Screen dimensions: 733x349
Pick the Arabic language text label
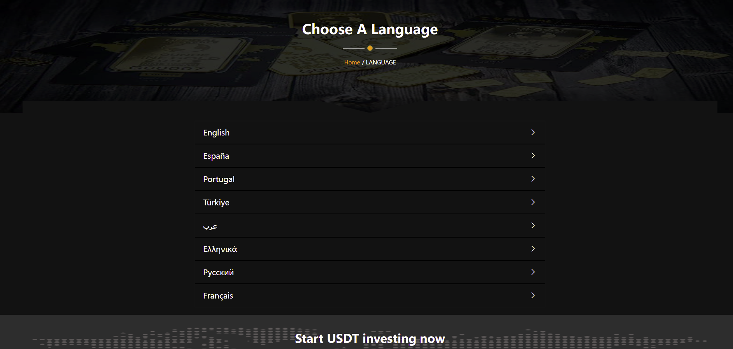210,226
